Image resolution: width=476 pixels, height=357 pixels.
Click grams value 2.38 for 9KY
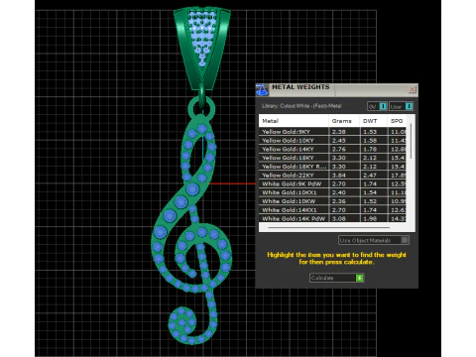pos(338,132)
